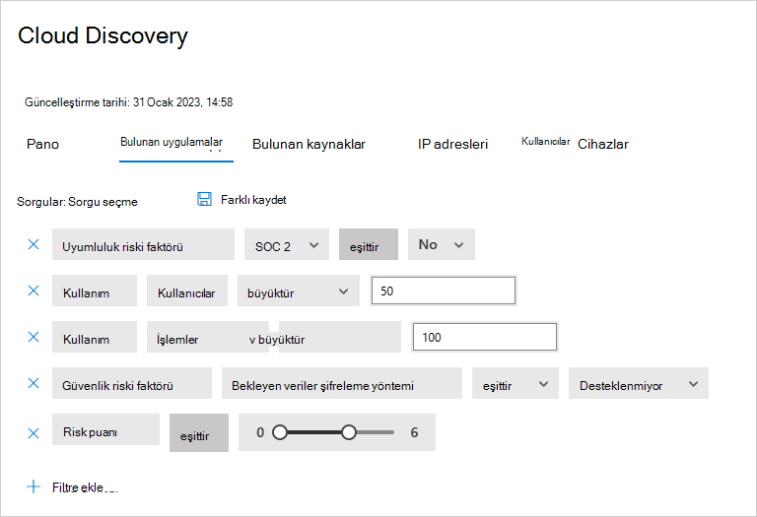Select the Bulunan uygulamalar tab
This screenshot has height=517, width=757.
(x=172, y=142)
